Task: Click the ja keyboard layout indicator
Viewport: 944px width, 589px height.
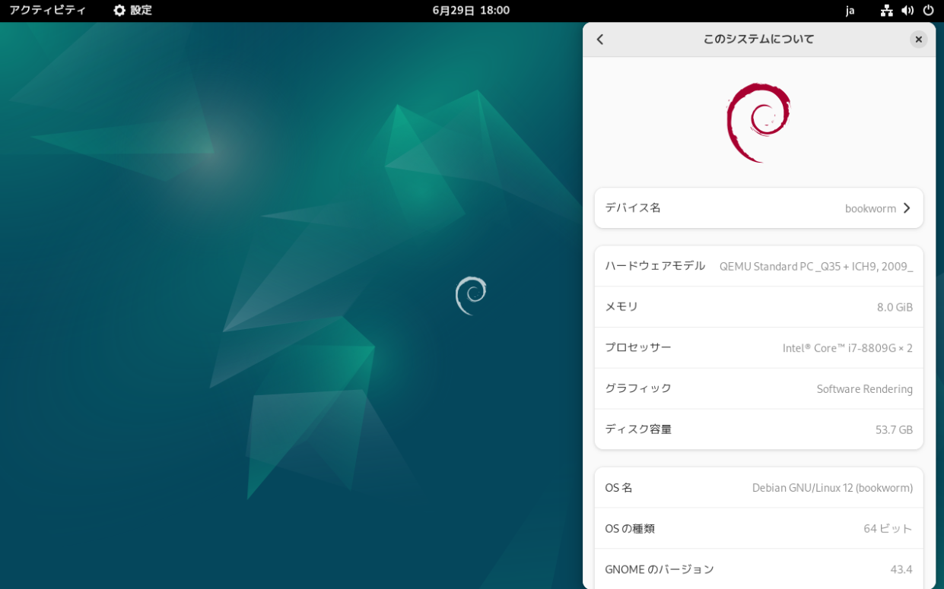Action: [850, 11]
